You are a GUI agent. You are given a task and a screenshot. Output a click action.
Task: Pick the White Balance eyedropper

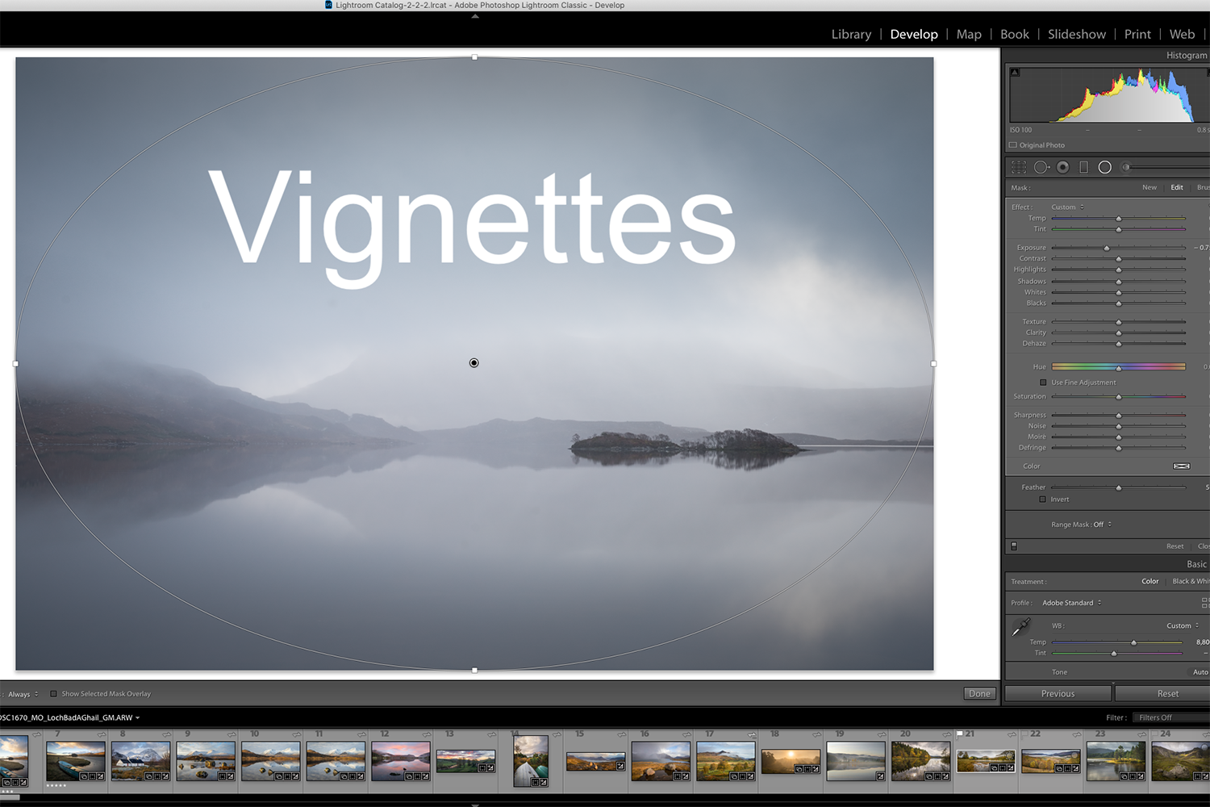(1021, 626)
